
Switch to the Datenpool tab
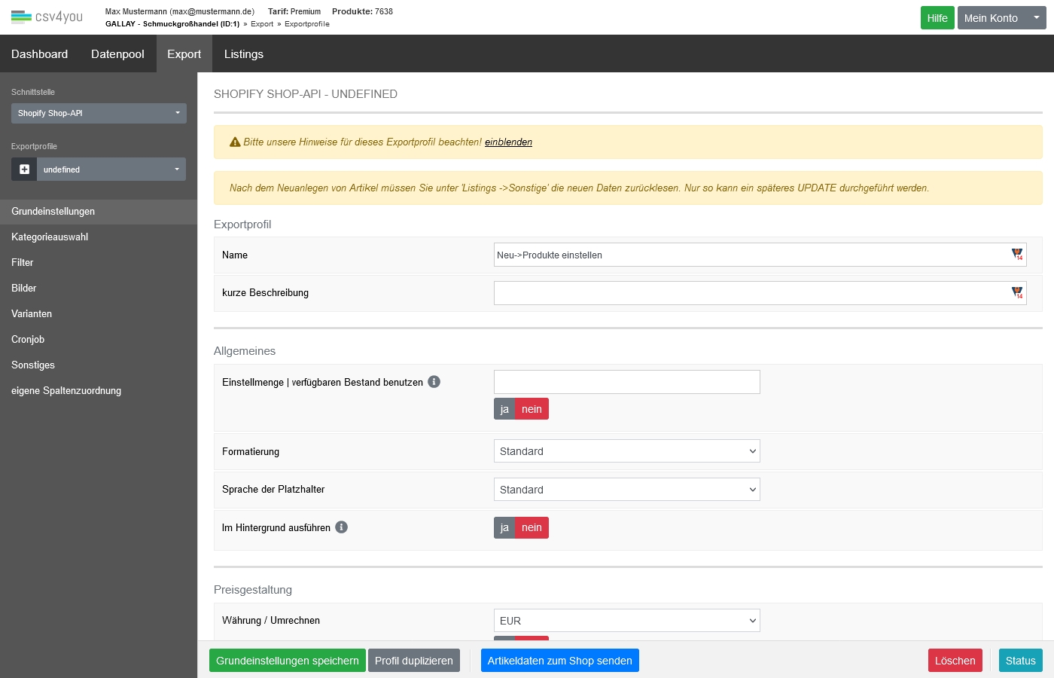(x=117, y=54)
